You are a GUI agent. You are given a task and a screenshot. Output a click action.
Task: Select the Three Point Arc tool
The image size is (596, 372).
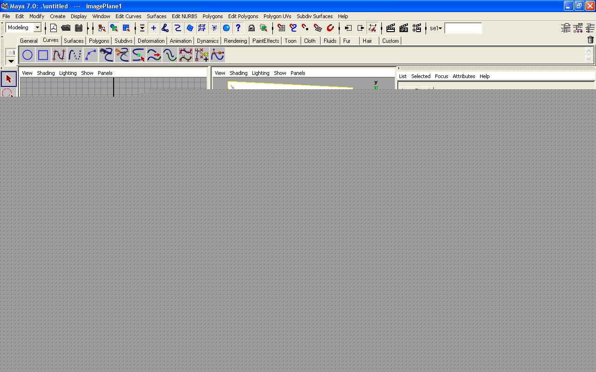pos(91,55)
